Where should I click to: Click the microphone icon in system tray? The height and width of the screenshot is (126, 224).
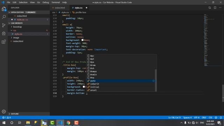(x=185, y=123)
